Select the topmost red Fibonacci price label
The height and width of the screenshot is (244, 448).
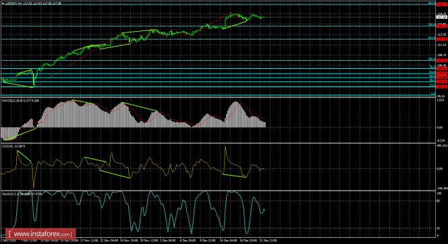pyautogui.click(x=442, y=4)
